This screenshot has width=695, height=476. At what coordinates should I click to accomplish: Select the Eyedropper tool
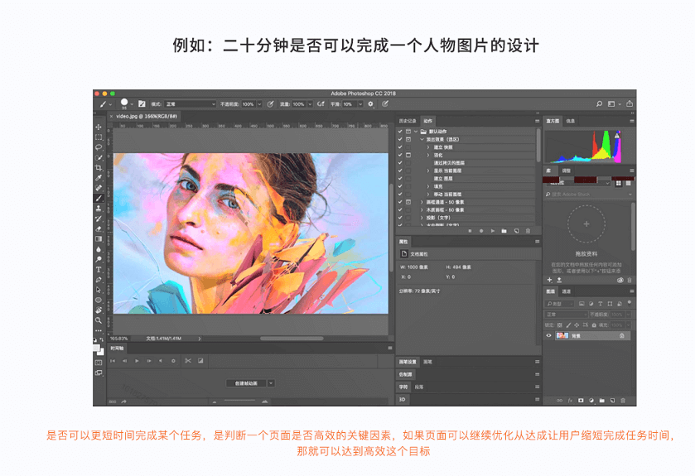[x=99, y=178]
